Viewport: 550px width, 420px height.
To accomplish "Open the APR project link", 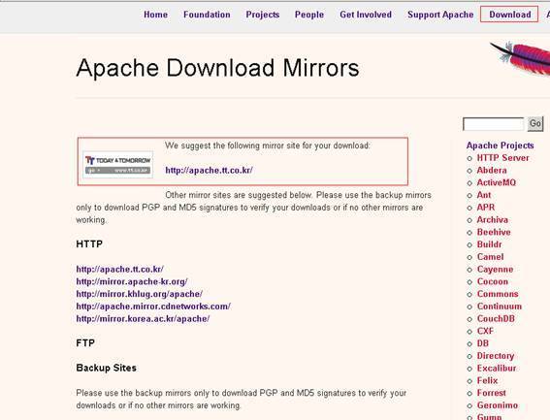I will pos(485,208).
